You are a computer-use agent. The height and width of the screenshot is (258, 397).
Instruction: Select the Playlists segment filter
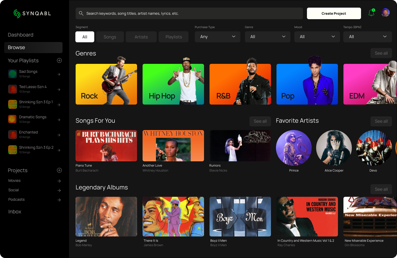(x=174, y=37)
